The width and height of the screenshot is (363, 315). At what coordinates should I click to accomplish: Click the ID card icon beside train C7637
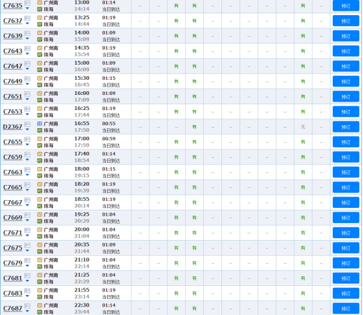pyautogui.click(x=27, y=18)
